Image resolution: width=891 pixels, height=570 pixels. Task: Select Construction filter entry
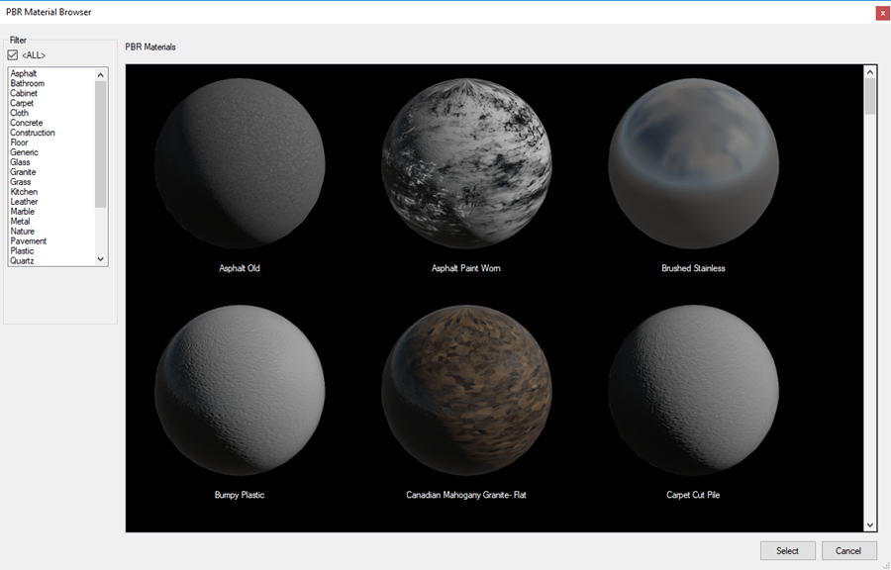click(x=33, y=133)
